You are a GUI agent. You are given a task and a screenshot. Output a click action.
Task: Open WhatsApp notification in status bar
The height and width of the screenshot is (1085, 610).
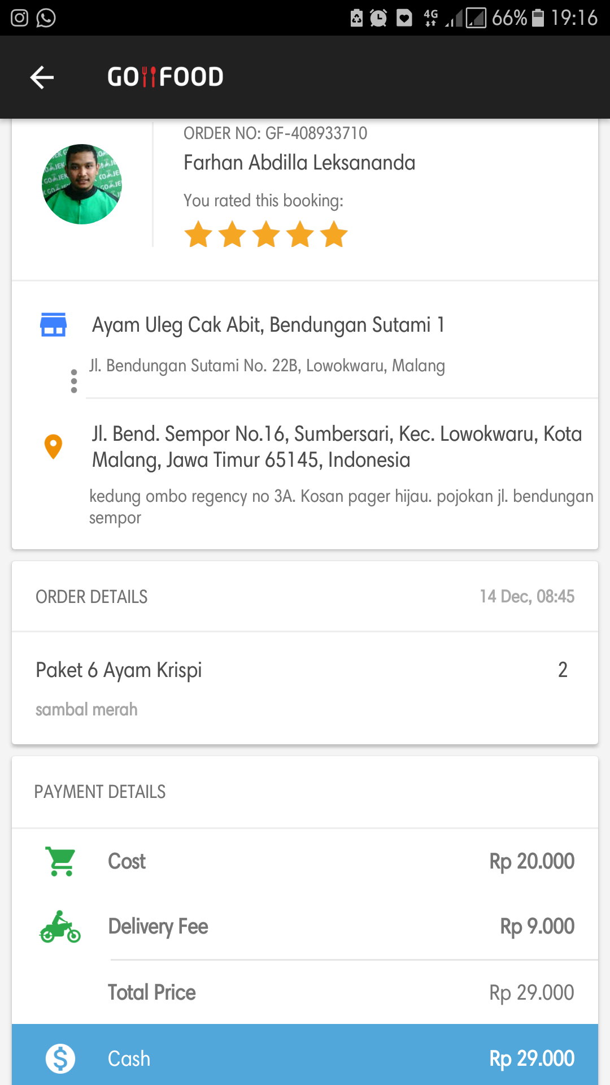click(x=46, y=18)
